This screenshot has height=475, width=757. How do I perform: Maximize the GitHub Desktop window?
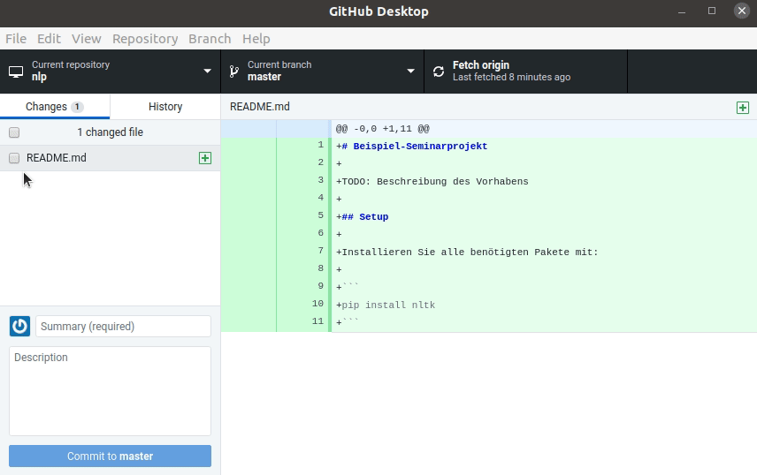712,11
